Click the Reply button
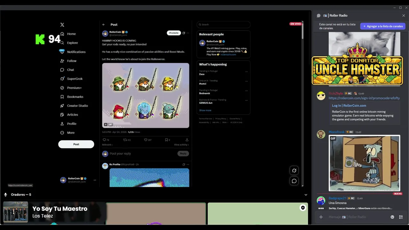This screenshot has width=409, height=230. [183, 154]
